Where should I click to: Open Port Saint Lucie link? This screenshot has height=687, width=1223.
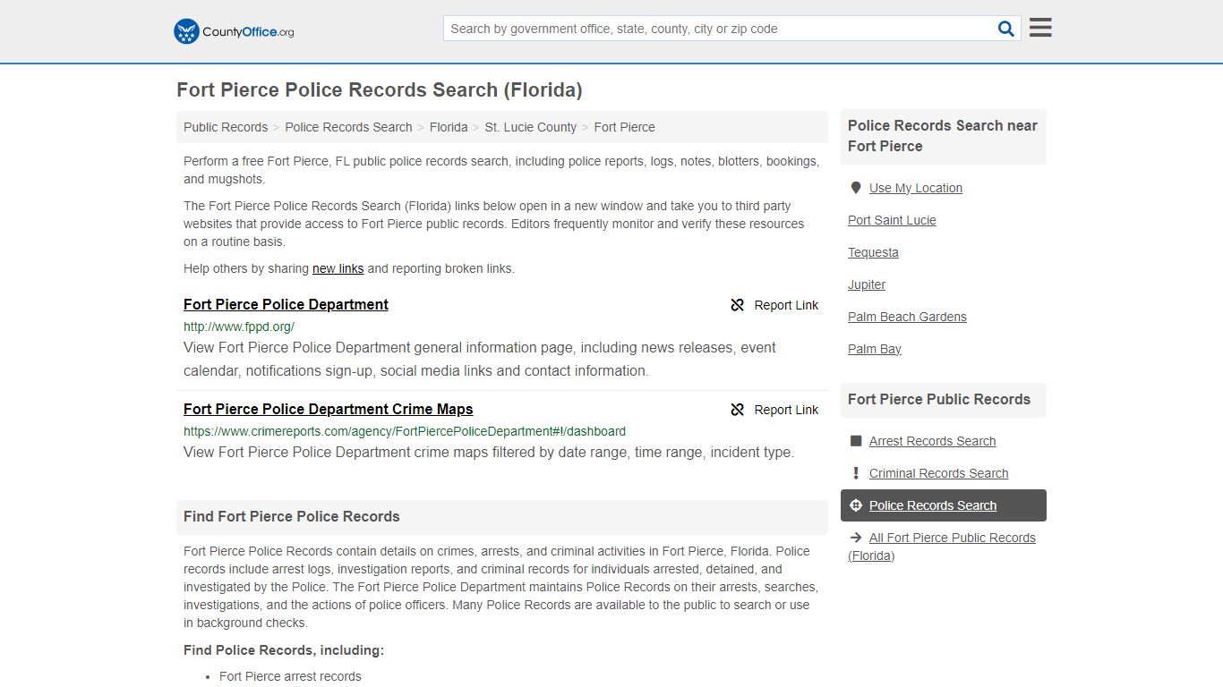pyautogui.click(x=892, y=220)
